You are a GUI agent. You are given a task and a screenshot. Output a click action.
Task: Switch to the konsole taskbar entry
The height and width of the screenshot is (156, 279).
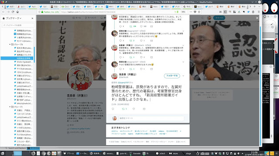coord(135,153)
